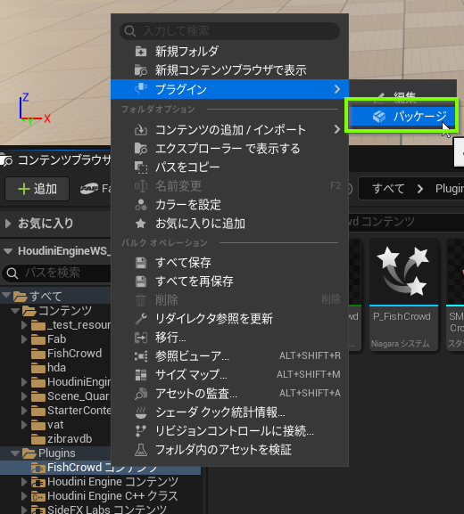This screenshot has width=464, height=514.
Task: Click the New Folder icon in context menu
Action: [x=141, y=52]
